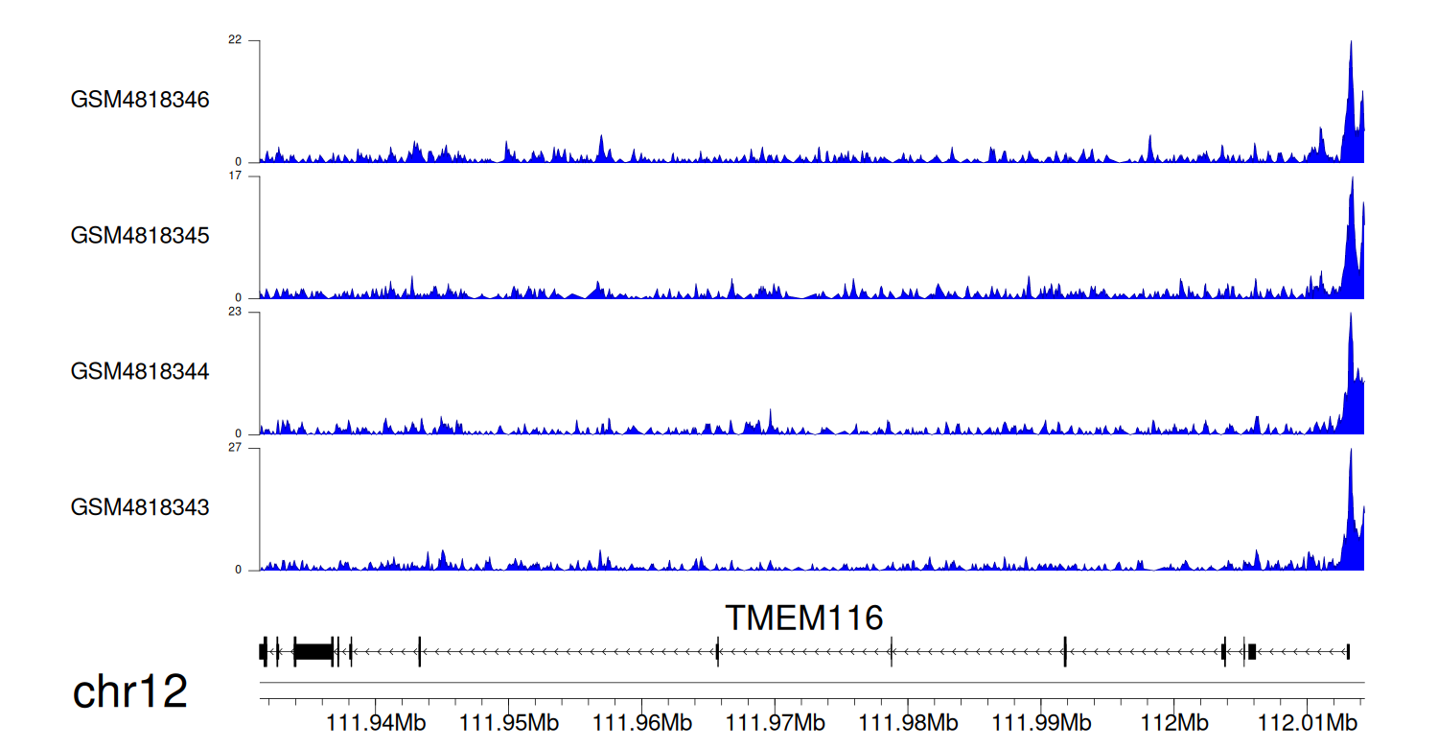
Task: Select the GSM4818345 track label
Action: click(x=140, y=235)
